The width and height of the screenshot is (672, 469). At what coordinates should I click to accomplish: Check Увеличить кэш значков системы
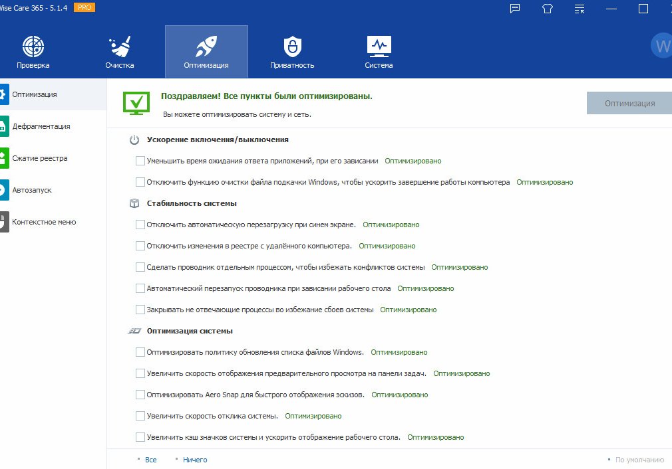click(140, 437)
